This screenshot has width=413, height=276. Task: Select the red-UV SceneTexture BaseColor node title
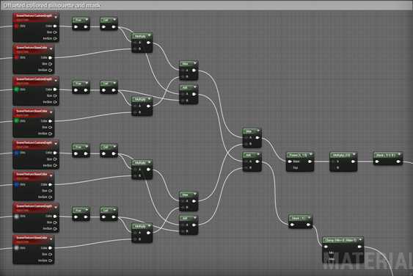32,48
